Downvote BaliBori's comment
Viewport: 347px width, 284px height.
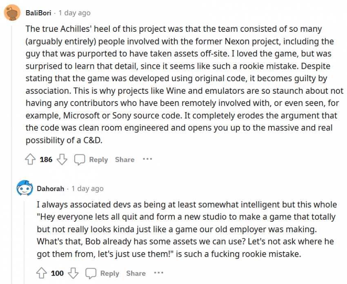point(62,160)
